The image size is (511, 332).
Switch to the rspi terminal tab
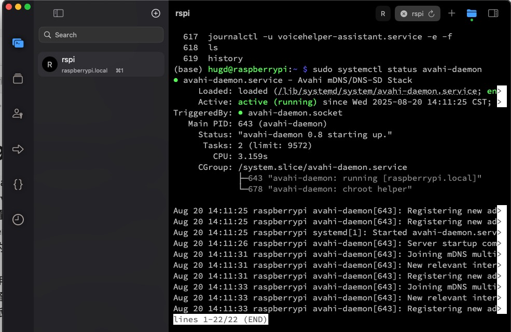418,13
